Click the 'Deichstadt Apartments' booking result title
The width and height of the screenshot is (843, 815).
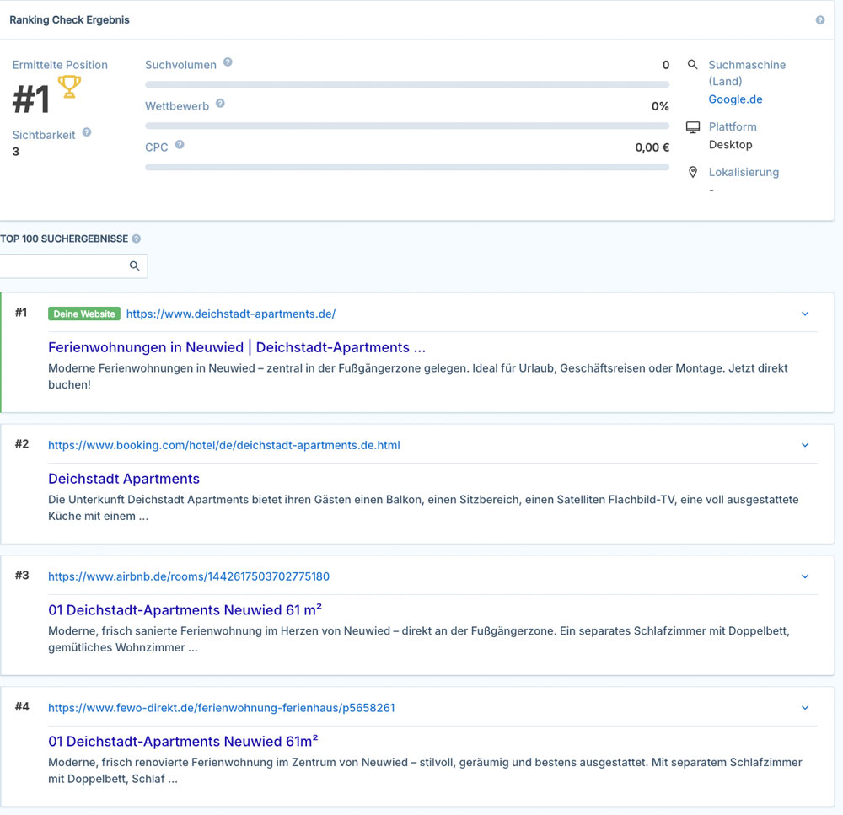point(124,479)
